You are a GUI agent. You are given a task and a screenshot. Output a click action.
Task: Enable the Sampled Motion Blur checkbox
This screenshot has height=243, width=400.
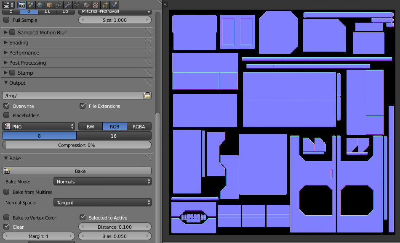[x=12, y=32]
